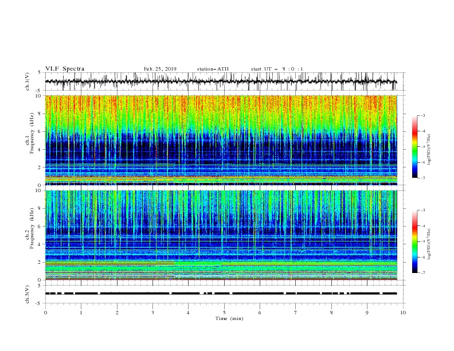Click the ch.3 black signal bar
This screenshot has height=351, width=454.
click(x=221, y=294)
